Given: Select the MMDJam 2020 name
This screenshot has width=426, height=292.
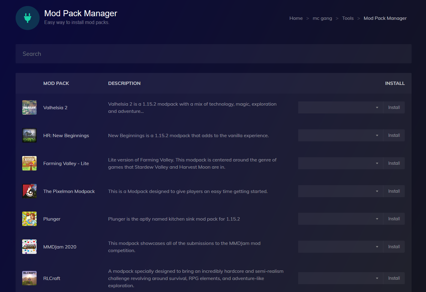Looking at the screenshot, I should [60, 247].
